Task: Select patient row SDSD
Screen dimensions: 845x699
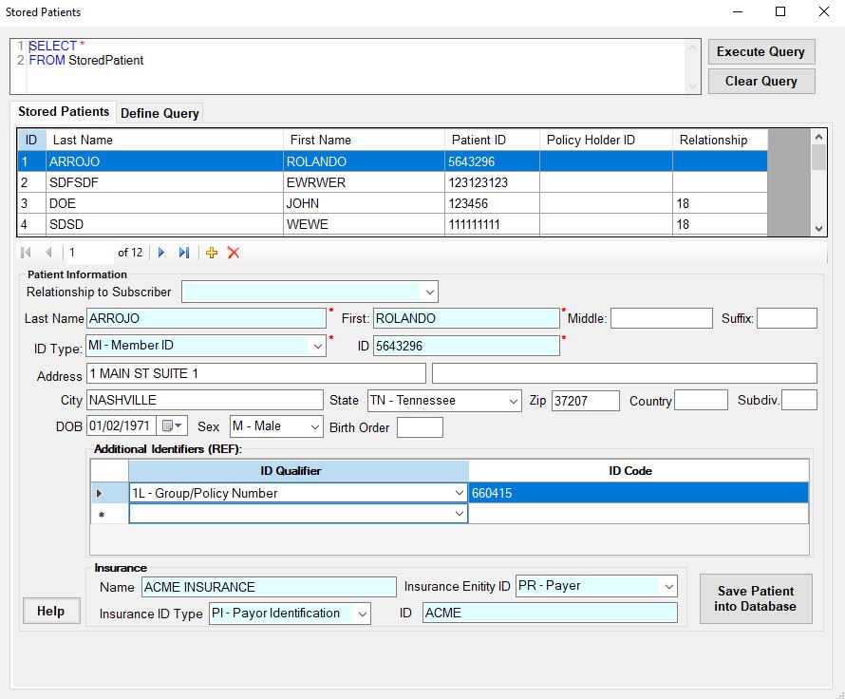Action: click(x=392, y=224)
